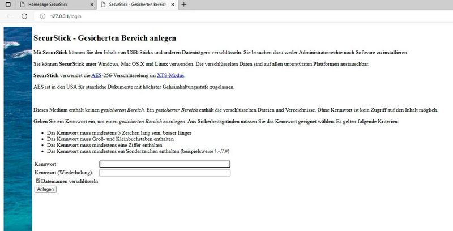Select the SecurStick - Gesicherten Bereich tab
The height and width of the screenshot is (231, 453).
pos(137,5)
